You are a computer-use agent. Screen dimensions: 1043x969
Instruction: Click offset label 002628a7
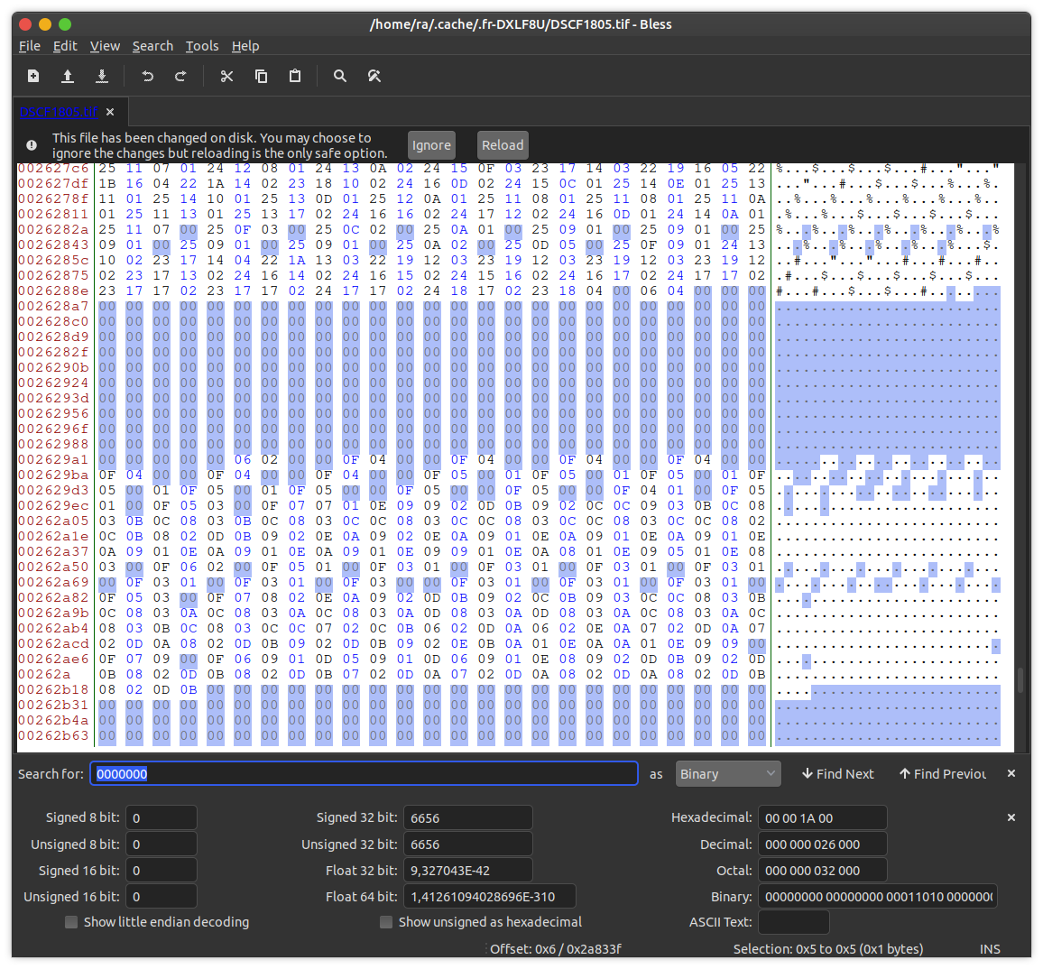tap(53, 306)
